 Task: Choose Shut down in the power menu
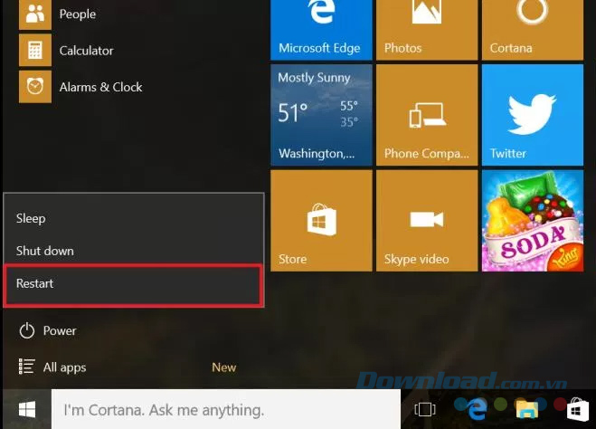click(134, 251)
